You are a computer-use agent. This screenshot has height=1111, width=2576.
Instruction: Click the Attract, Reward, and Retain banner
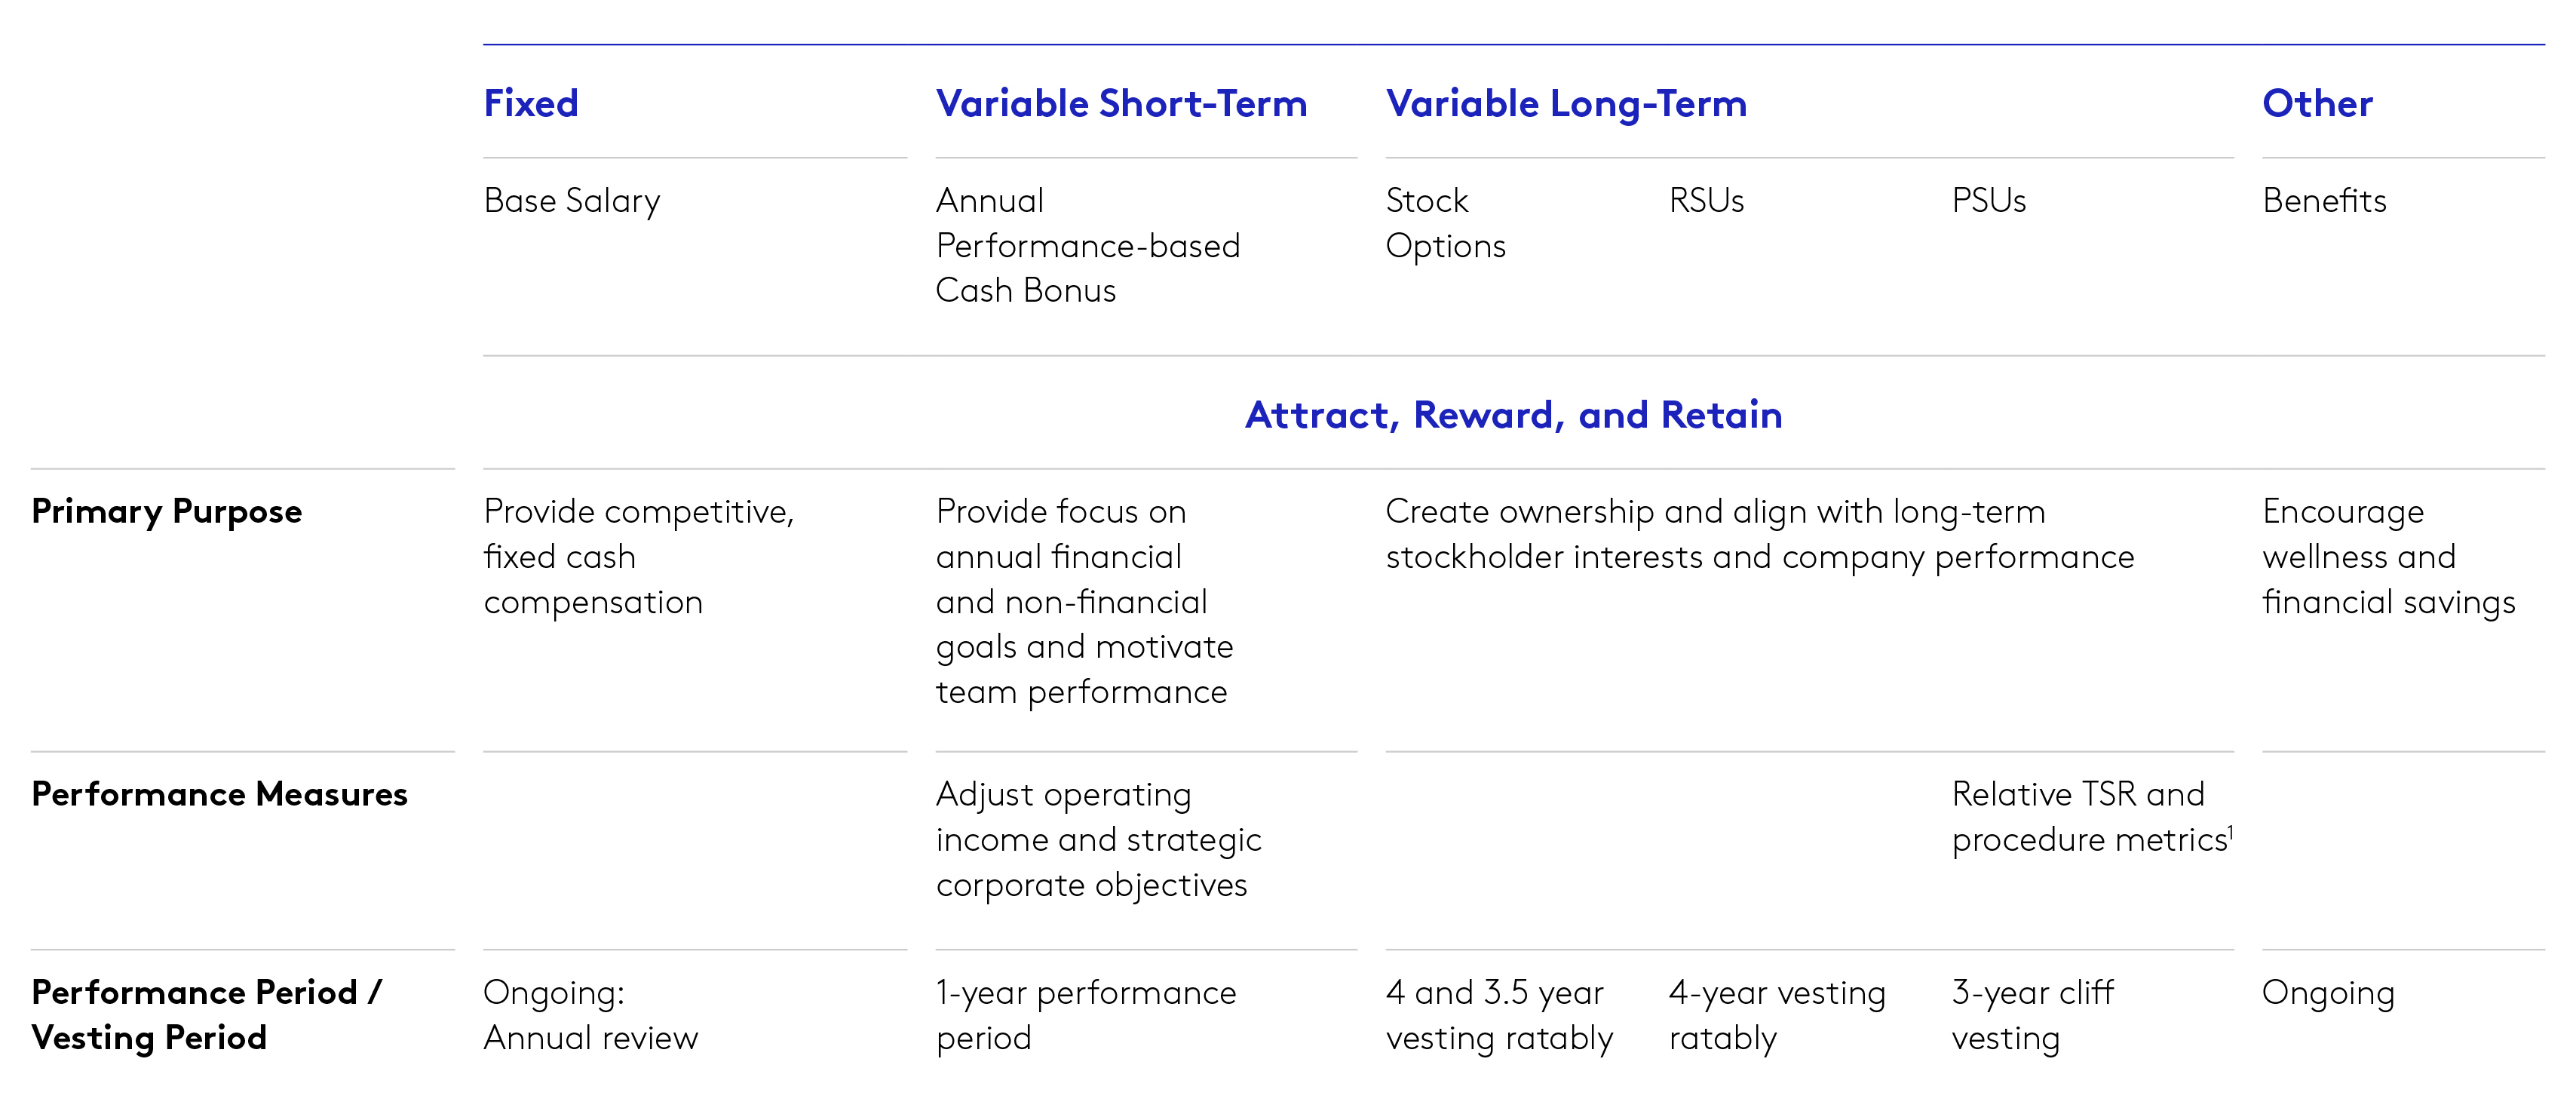(1513, 415)
